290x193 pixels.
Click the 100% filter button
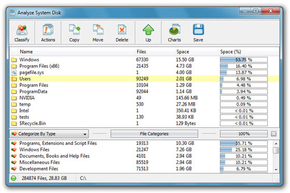pyautogui.click(x=244, y=133)
